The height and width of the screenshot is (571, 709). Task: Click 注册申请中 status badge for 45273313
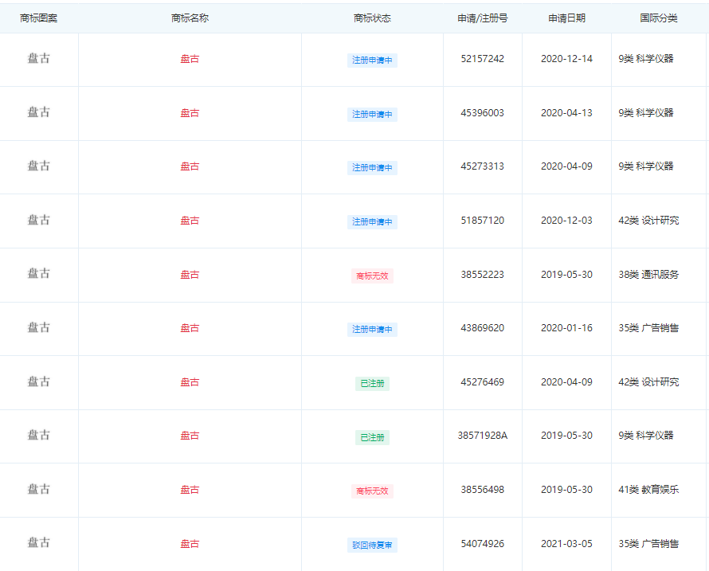372,168
